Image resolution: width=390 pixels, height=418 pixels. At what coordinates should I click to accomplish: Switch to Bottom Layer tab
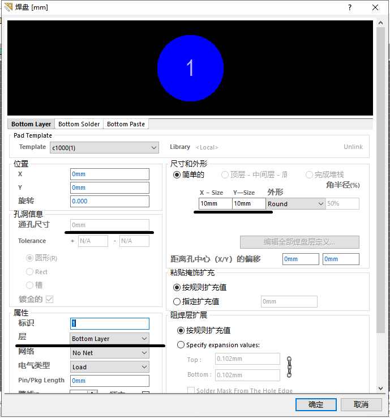[x=31, y=124]
